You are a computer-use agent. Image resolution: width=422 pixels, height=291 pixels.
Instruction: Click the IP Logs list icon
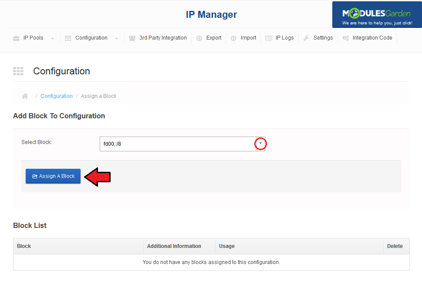tap(268, 38)
